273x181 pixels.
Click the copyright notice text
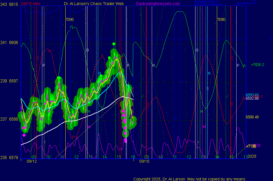(190, 179)
